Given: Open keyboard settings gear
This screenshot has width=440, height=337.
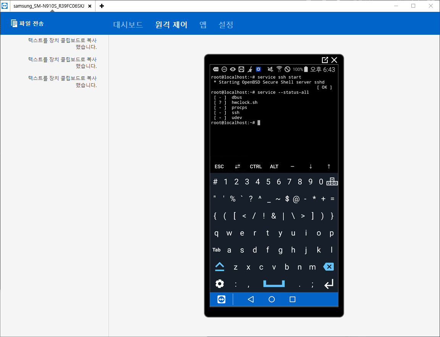Looking at the screenshot, I should (x=220, y=284).
